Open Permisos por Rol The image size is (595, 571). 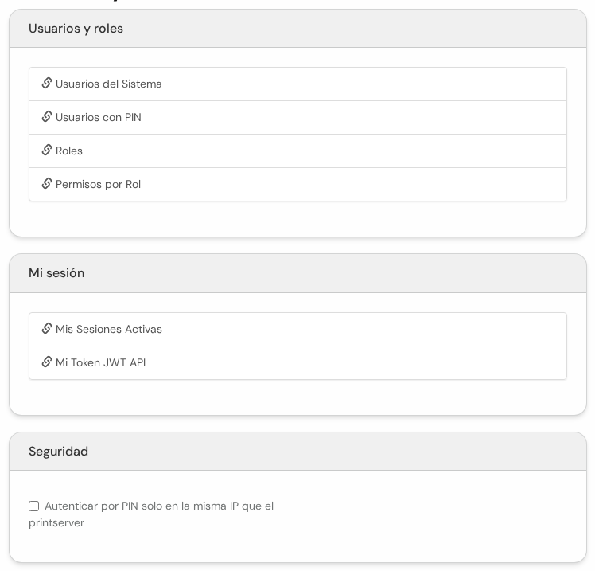pos(297,184)
